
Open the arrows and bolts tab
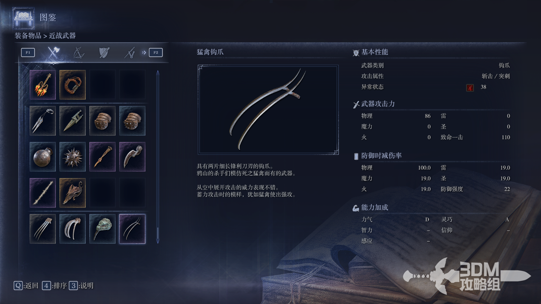click(130, 52)
